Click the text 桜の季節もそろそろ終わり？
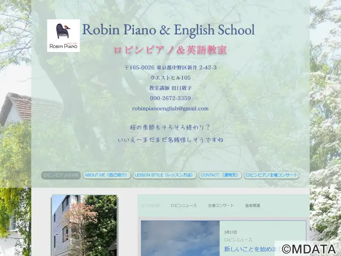Viewport: 341px width, 256px height. tap(170, 127)
